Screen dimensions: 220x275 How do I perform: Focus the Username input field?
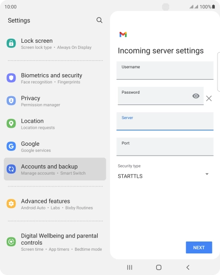pos(165,71)
